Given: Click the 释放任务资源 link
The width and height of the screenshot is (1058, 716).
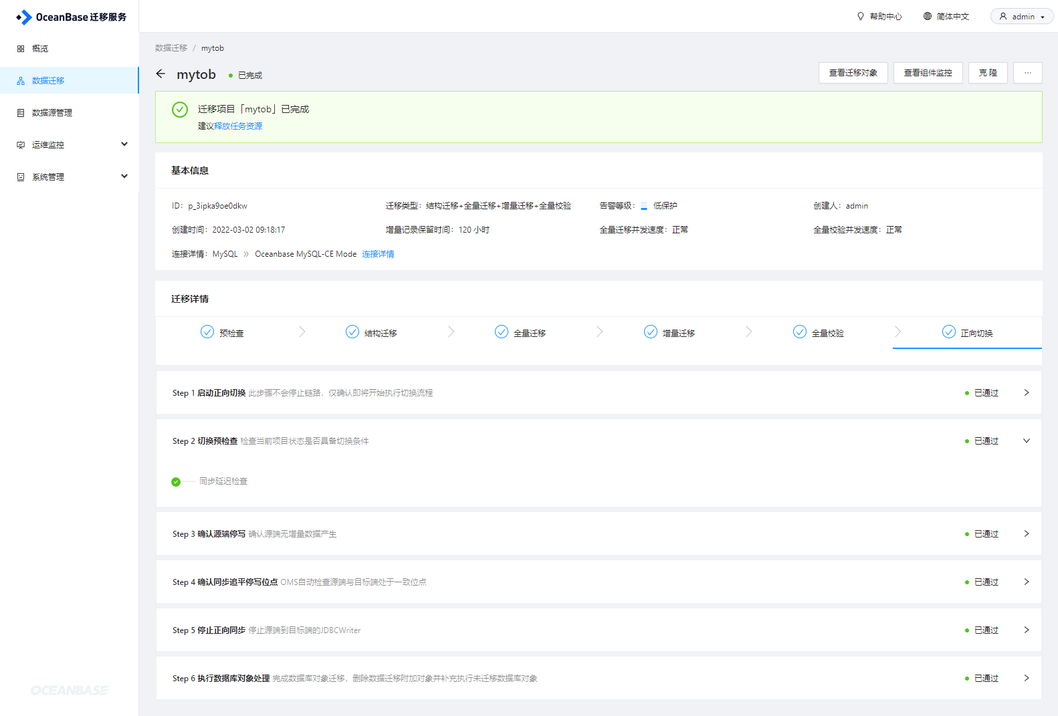Looking at the screenshot, I should (238, 126).
